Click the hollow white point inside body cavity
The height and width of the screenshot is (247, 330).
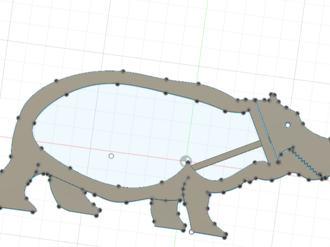111,156
